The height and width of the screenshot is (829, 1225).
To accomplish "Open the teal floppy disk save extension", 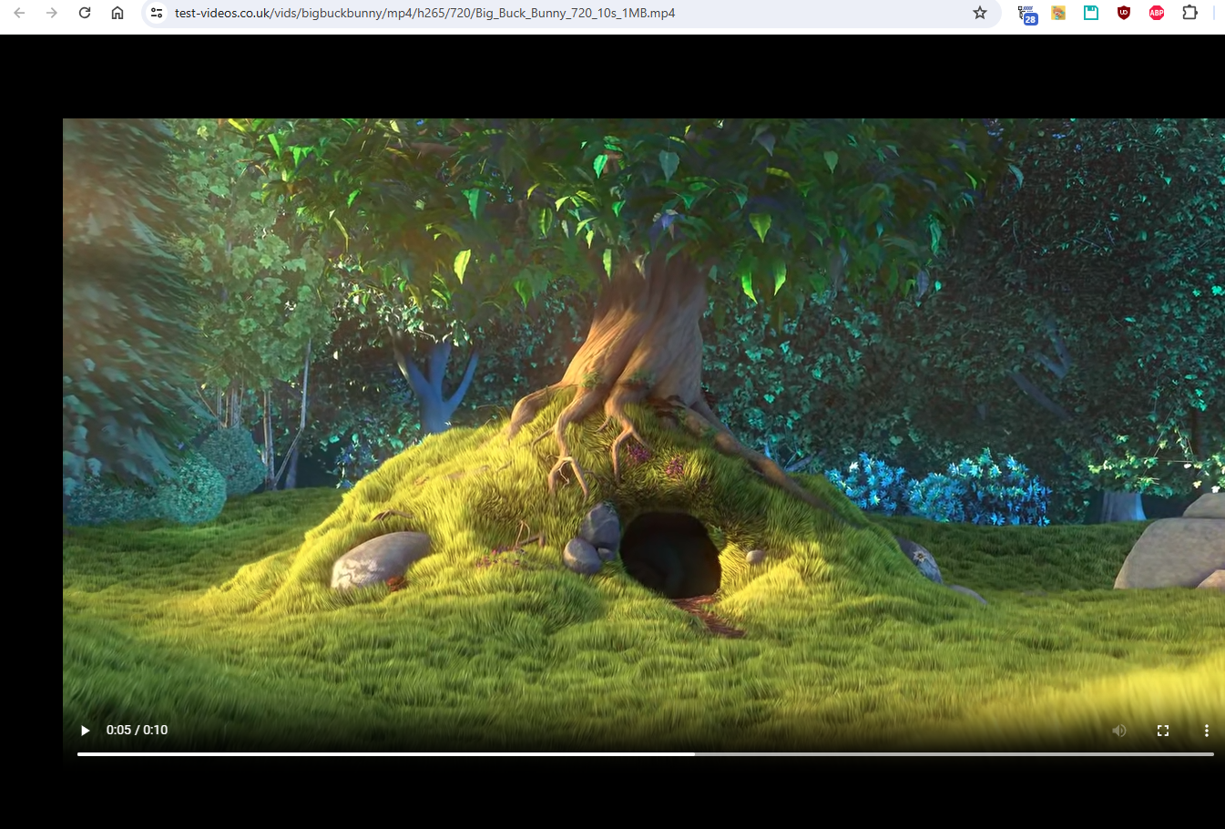I will click(x=1091, y=13).
